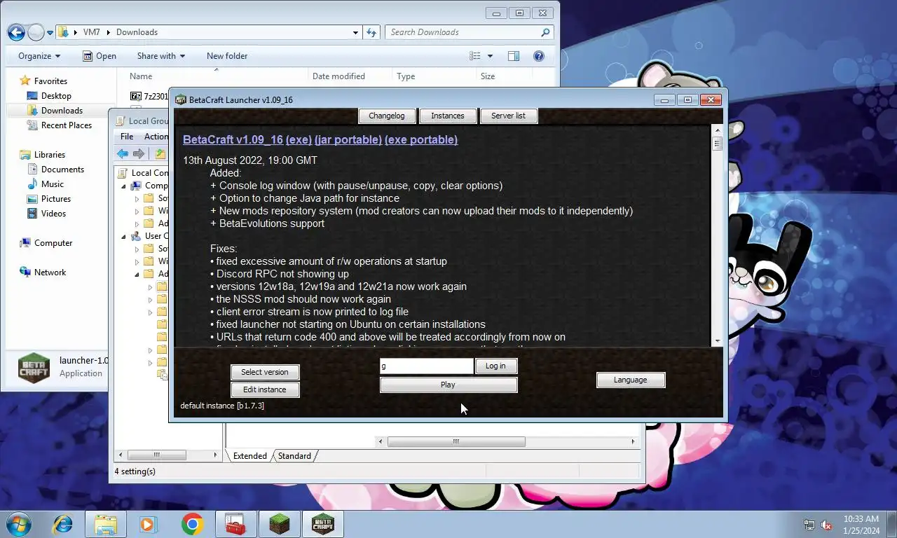
Task: Select the Documents library
Action: point(55,170)
